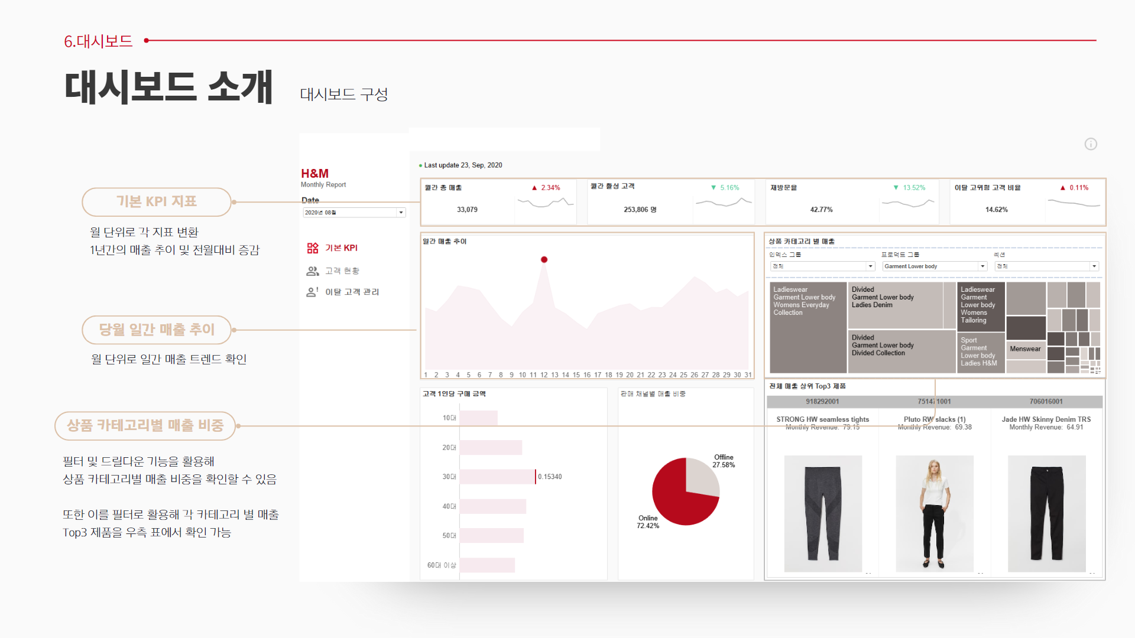Switch to the 고객 현황 menu text
This screenshot has width=1135, height=638.
point(342,271)
